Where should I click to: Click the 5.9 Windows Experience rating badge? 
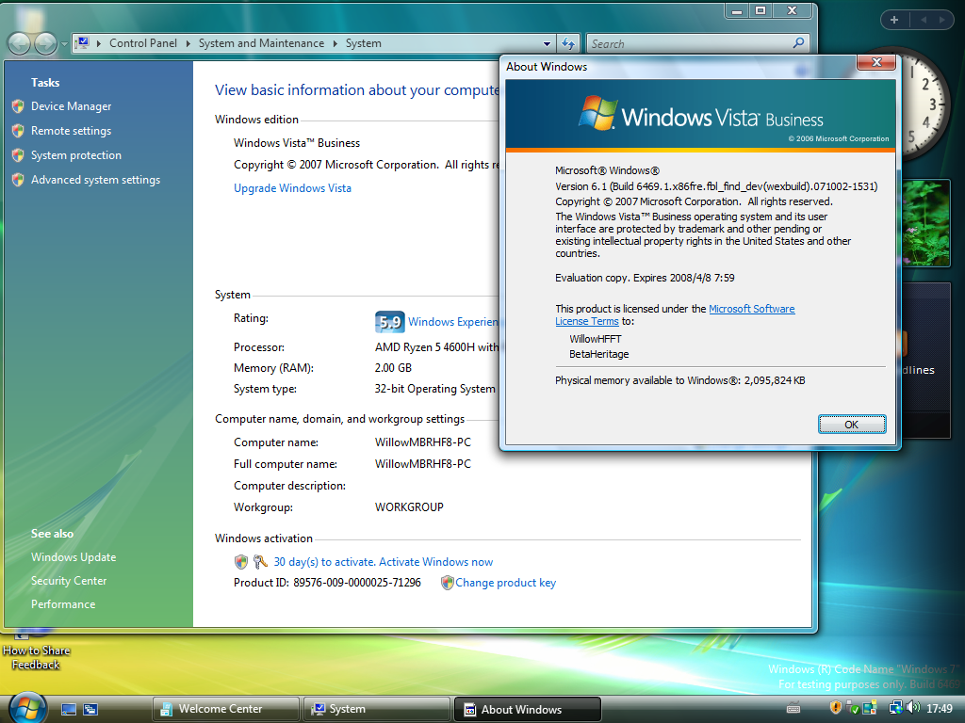pyautogui.click(x=389, y=322)
